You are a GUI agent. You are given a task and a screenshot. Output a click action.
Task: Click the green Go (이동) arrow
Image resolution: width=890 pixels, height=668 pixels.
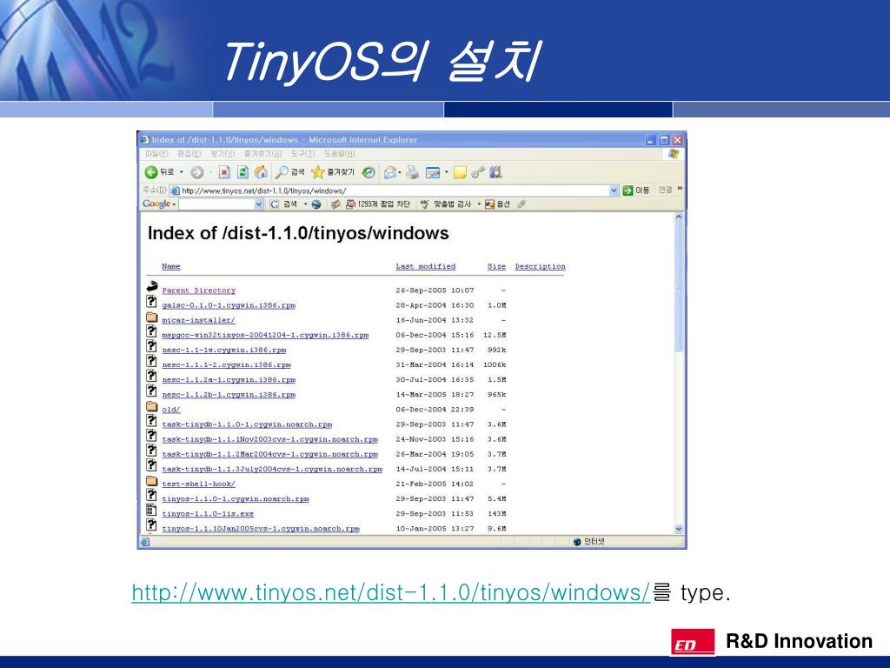(x=628, y=190)
